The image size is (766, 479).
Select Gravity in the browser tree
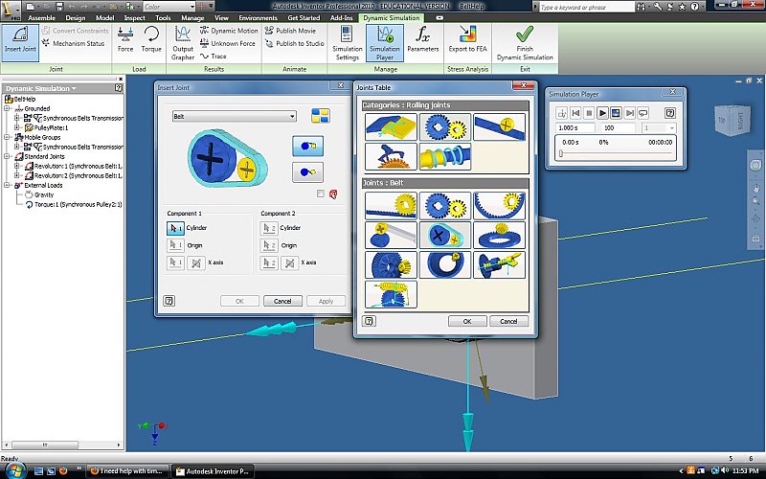[x=43, y=194]
